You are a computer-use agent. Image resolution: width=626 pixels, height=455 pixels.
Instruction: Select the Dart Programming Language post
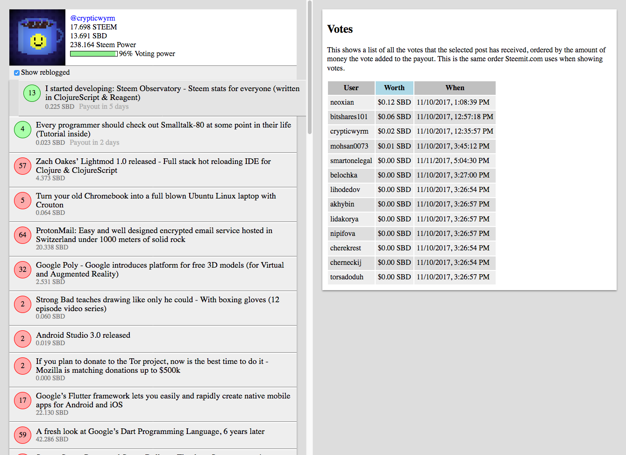[153, 435]
